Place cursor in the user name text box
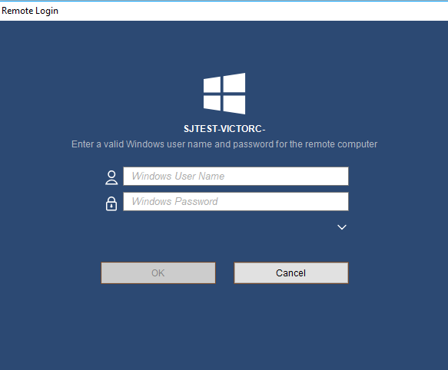Screen dimensions: 448x370 (x=236, y=176)
